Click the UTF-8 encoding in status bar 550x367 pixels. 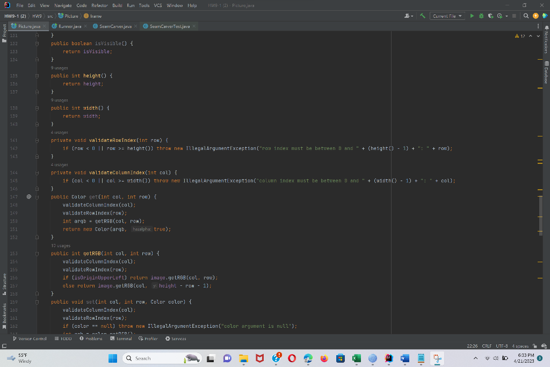(502, 346)
